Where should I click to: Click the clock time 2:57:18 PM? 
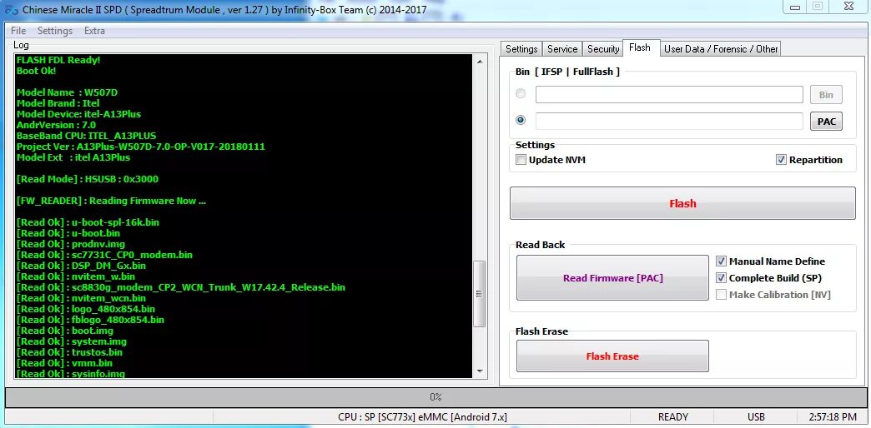834,417
